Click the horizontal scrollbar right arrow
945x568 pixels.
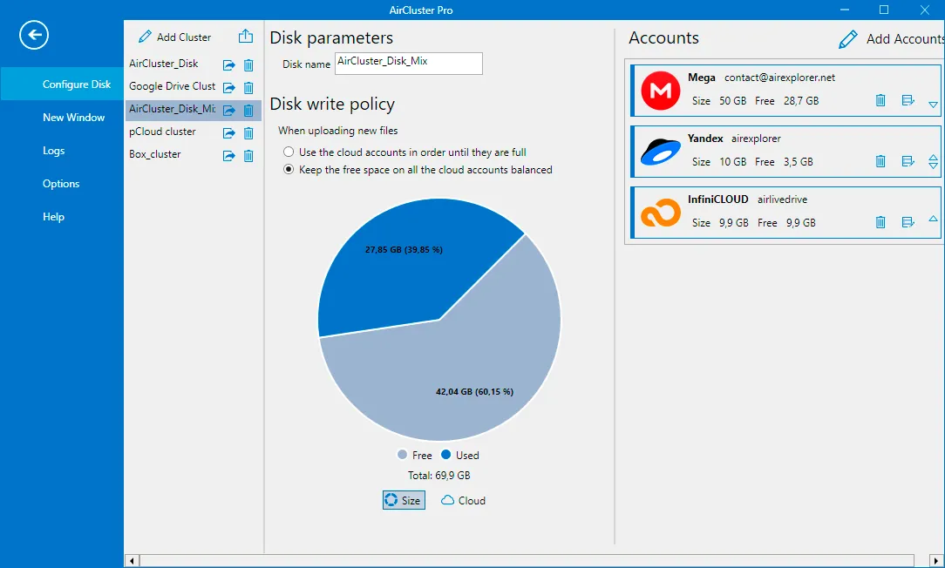coord(936,561)
